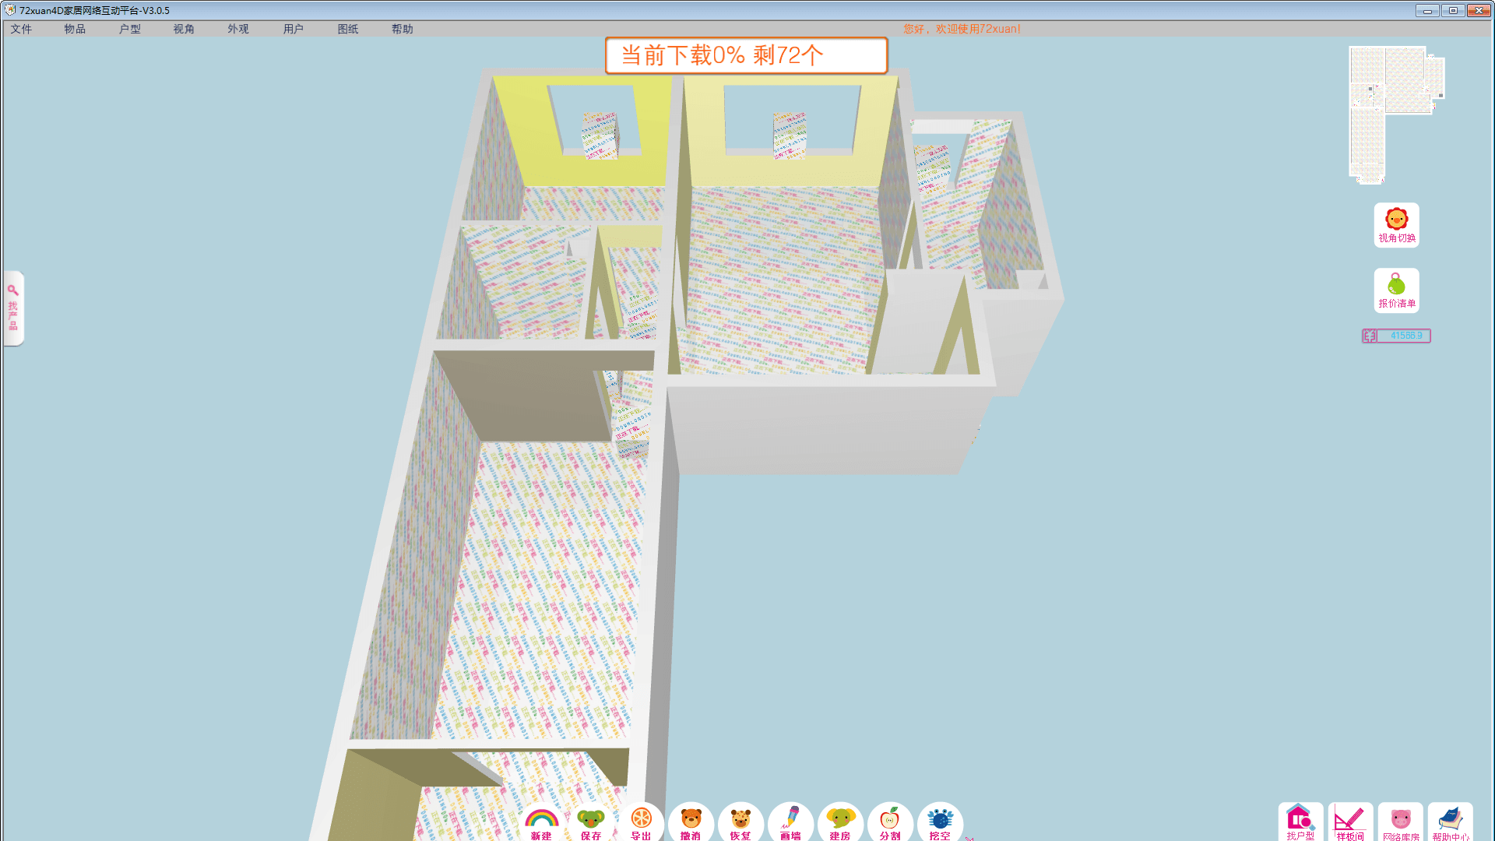Click the floor plan minimap thumbnail
The height and width of the screenshot is (841, 1495).
pyautogui.click(x=1396, y=114)
